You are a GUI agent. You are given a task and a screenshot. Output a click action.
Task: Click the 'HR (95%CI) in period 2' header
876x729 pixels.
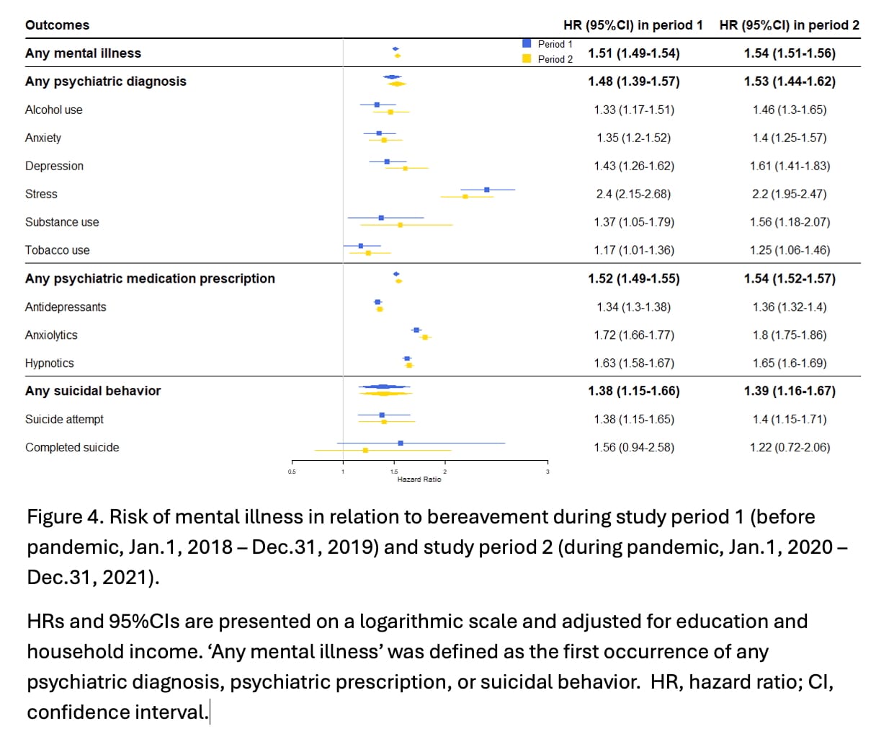(x=790, y=25)
